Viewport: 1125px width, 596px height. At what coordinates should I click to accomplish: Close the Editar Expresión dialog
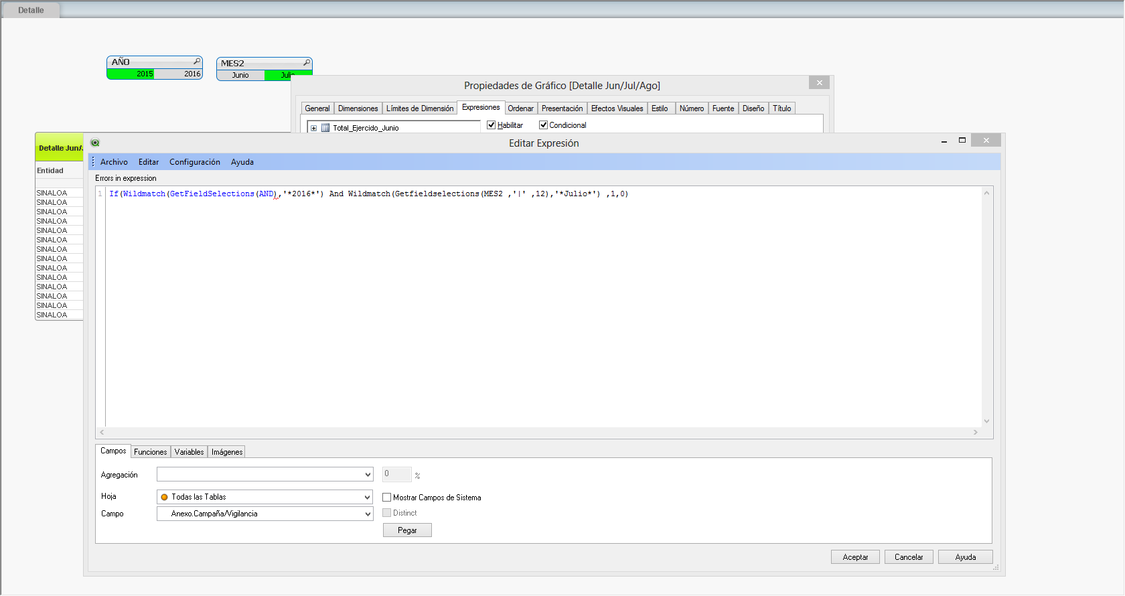[x=986, y=140]
